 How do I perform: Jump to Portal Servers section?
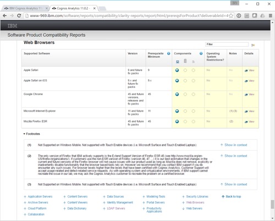click(156, 202)
